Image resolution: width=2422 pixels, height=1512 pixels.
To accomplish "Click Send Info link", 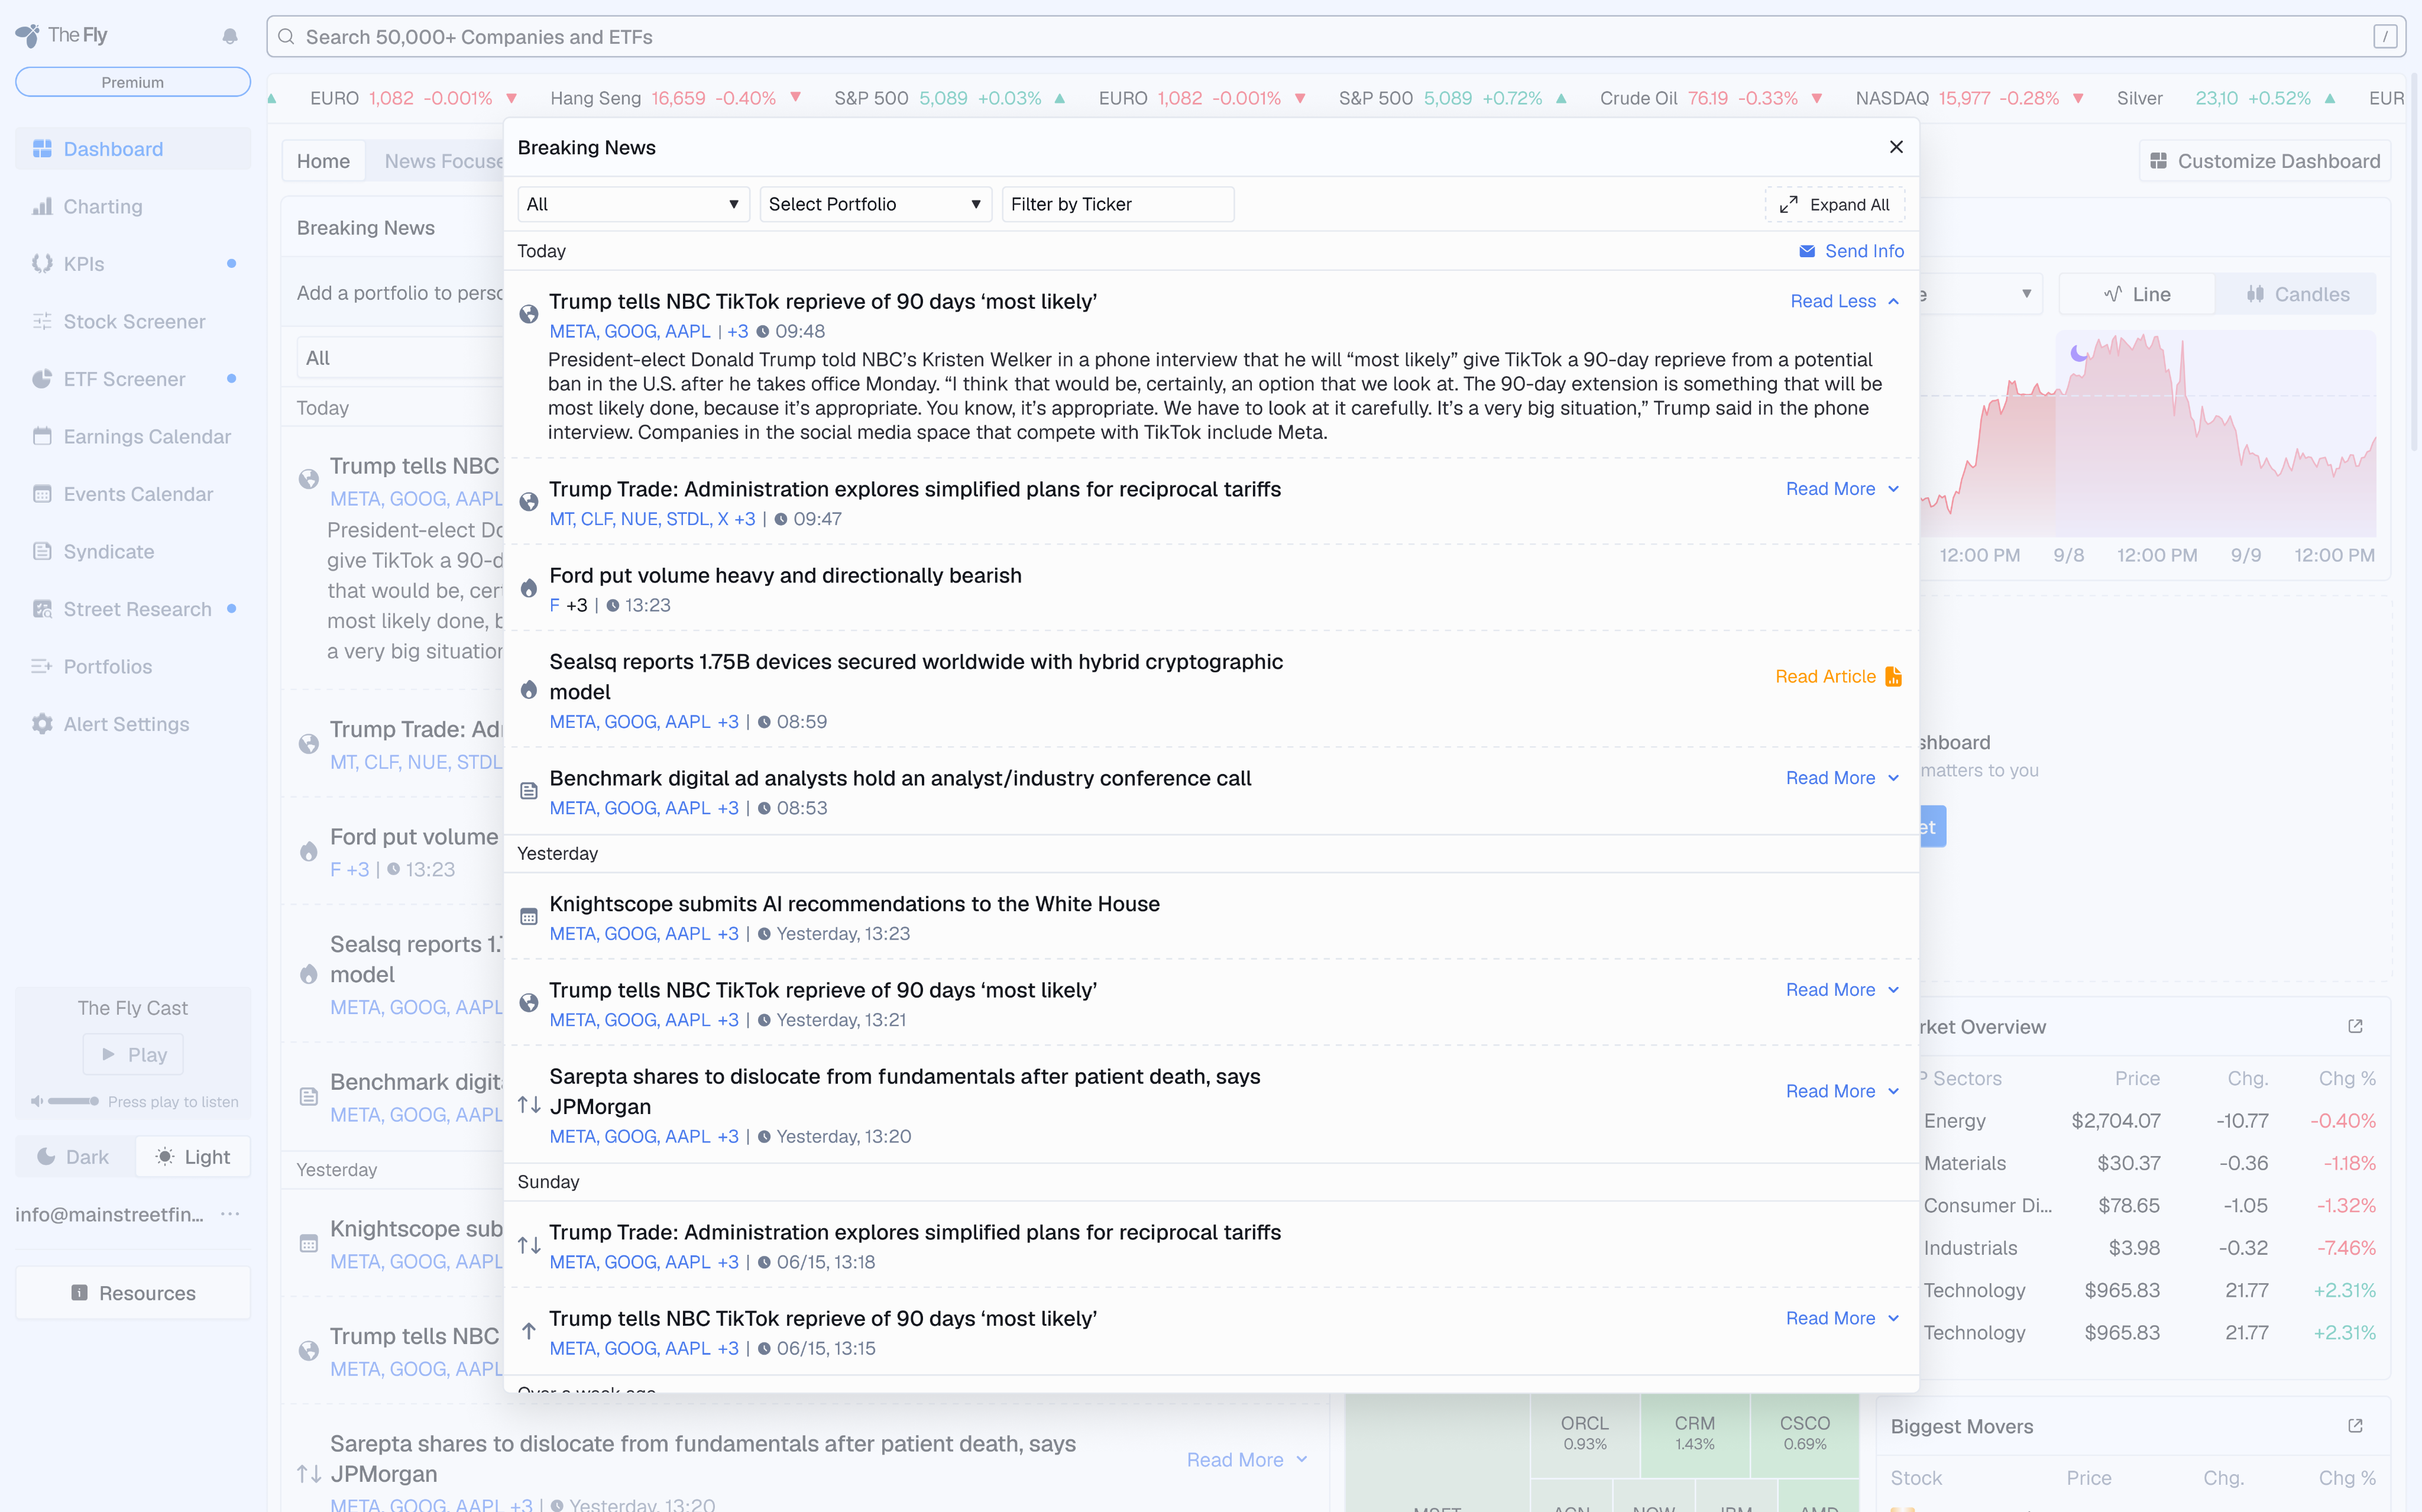I will pyautogui.click(x=1852, y=251).
